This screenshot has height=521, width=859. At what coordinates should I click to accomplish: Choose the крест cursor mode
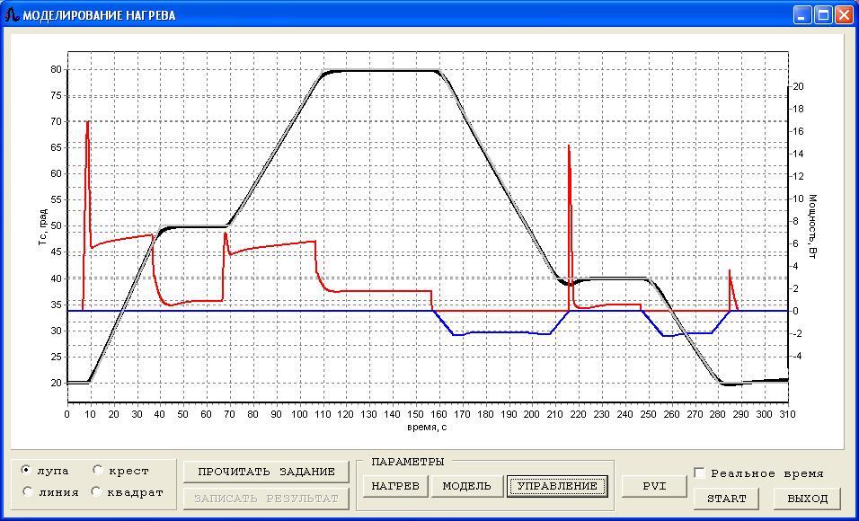click(97, 470)
